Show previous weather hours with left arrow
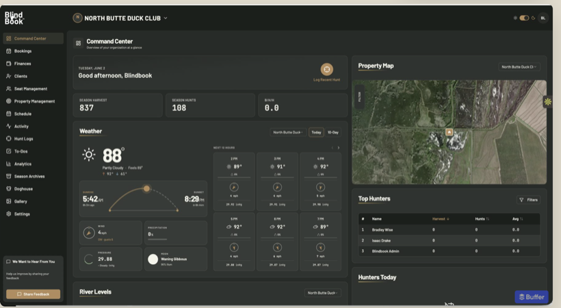The image size is (561, 308). 332,148
